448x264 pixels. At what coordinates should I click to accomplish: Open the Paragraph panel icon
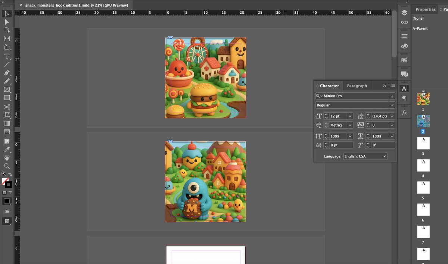click(x=404, y=98)
